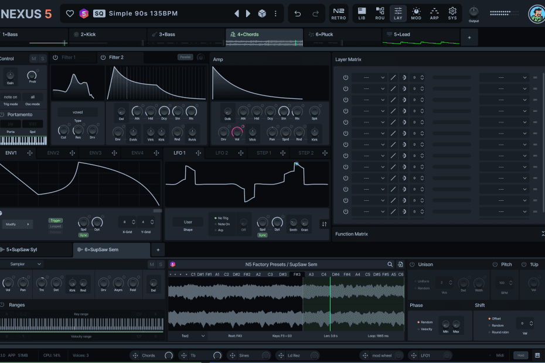Click the Modify button under the envelope
This screenshot has height=363, width=545.
pyautogui.click(x=18, y=224)
